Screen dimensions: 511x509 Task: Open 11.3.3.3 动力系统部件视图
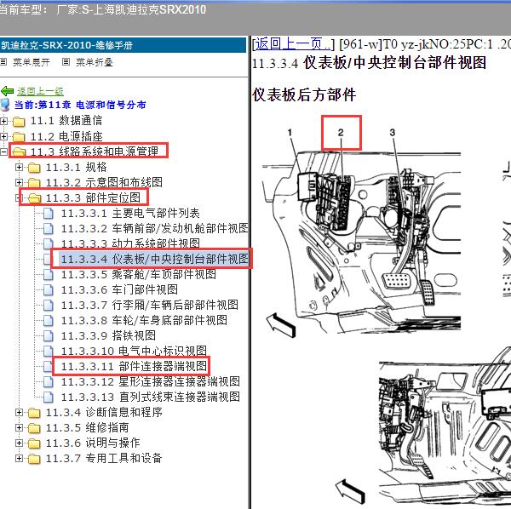click(x=130, y=243)
